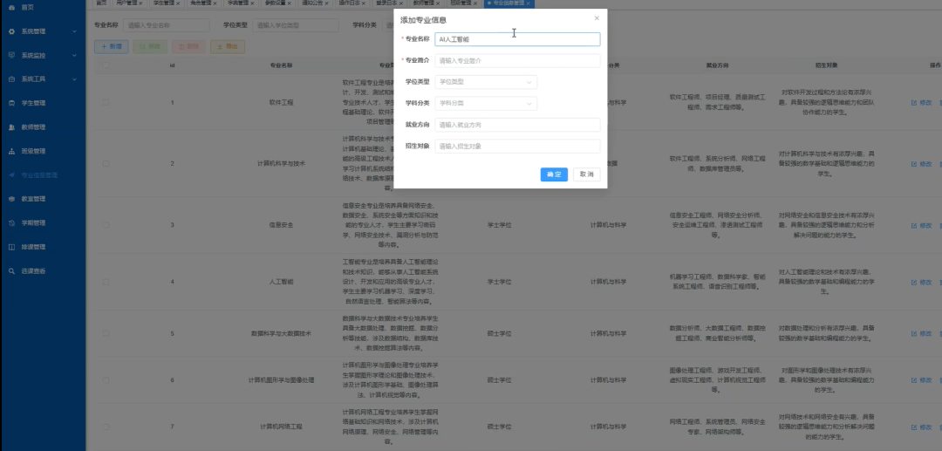Expand the 系统工具 menu chevron
The width and height of the screenshot is (942, 451).
[x=74, y=79]
